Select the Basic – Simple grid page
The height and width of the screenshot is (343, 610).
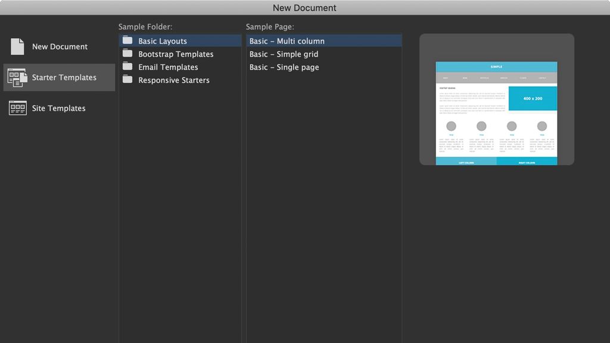[284, 54]
